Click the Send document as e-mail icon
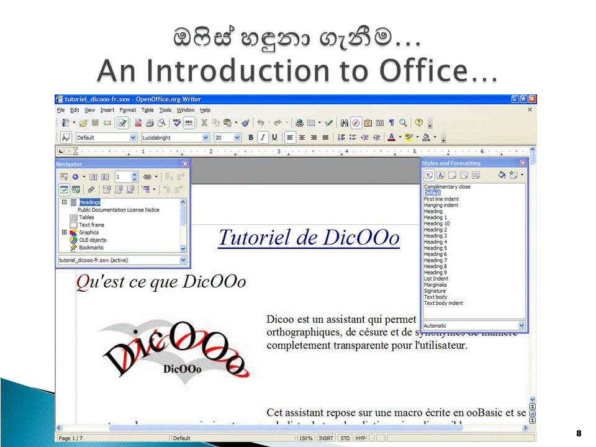The height and width of the screenshot is (447, 596). (x=107, y=123)
